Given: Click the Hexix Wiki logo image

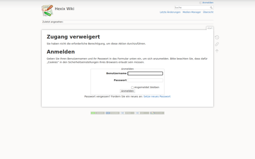Looking at the screenshot, I should click(x=47, y=11).
